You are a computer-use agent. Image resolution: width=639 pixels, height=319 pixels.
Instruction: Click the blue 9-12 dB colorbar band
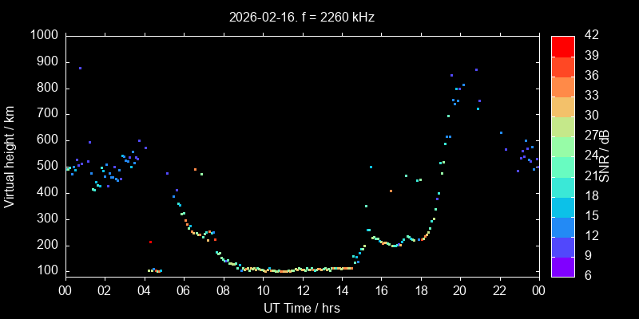coord(562,246)
